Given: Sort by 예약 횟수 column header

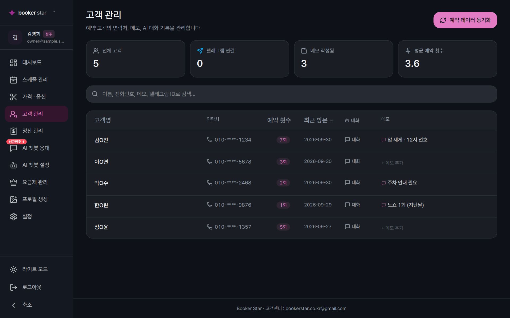Looking at the screenshot, I should point(279,120).
